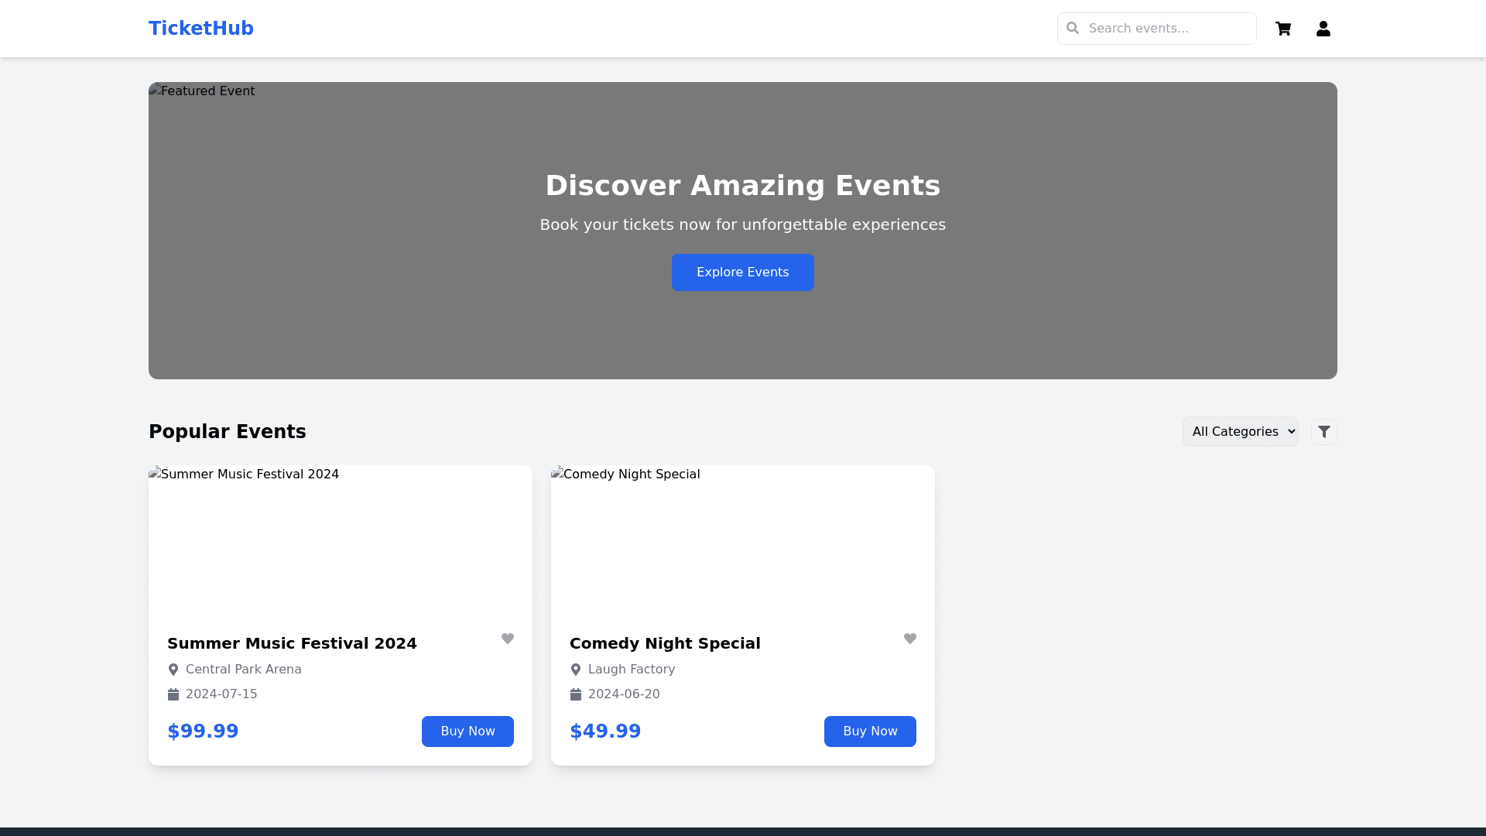Buy Now for Summer Music Festival
The image size is (1486, 836).
tap(467, 731)
